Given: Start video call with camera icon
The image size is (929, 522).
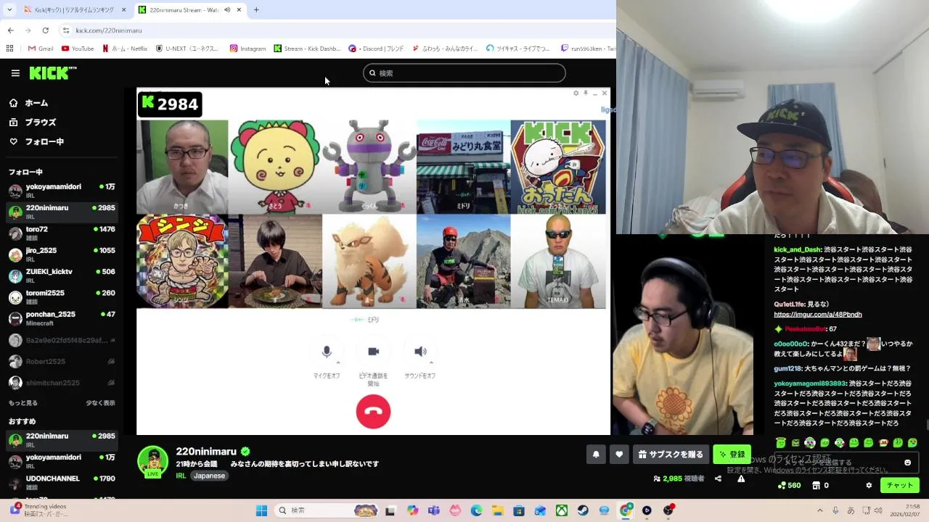Looking at the screenshot, I should (x=373, y=352).
